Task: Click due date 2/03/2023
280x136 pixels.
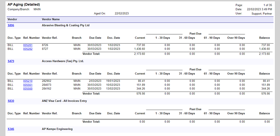Action: [x=95, y=81]
